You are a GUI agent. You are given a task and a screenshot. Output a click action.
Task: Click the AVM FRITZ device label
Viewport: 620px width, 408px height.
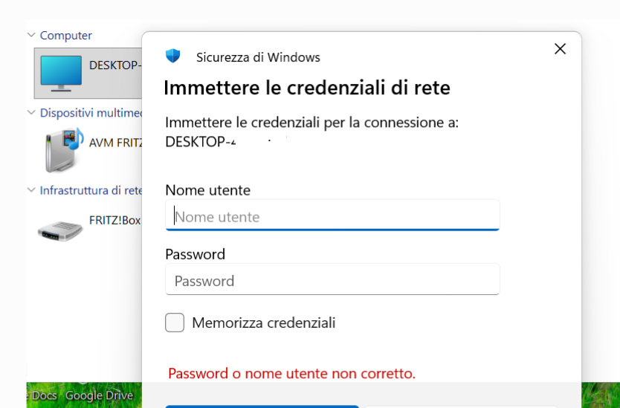click(115, 143)
